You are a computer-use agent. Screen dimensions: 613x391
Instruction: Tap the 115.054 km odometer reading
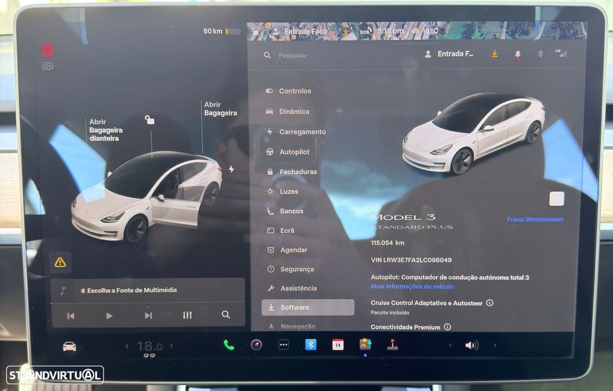pyautogui.click(x=387, y=243)
